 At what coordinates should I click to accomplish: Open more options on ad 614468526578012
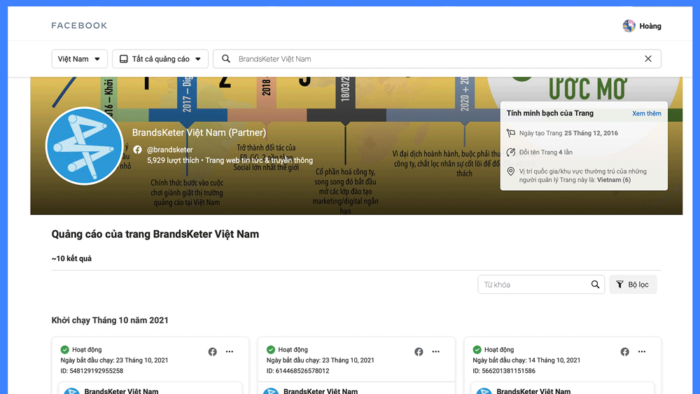pyautogui.click(x=435, y=351)
